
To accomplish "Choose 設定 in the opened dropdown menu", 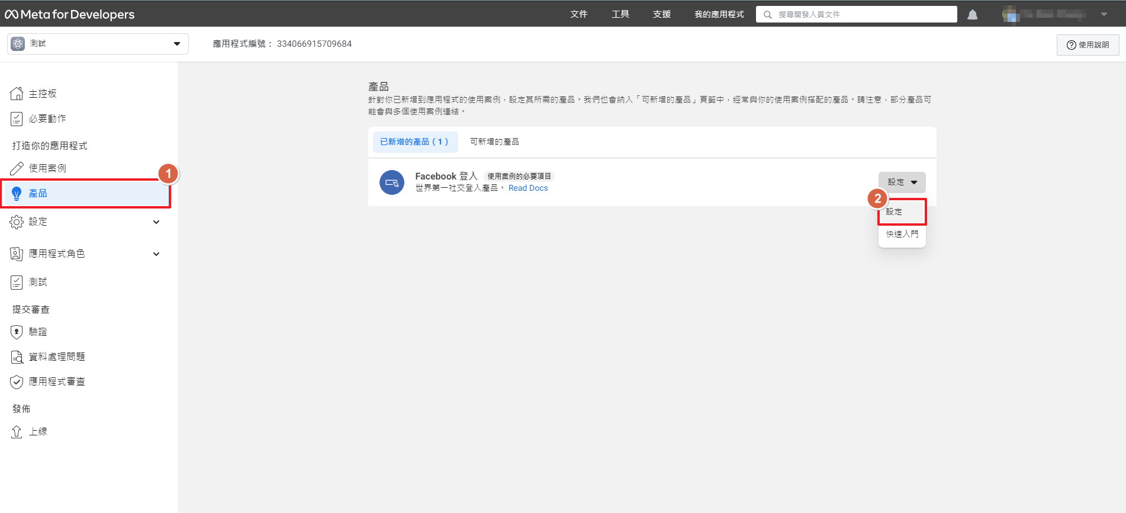I will (x=895, y=212).
